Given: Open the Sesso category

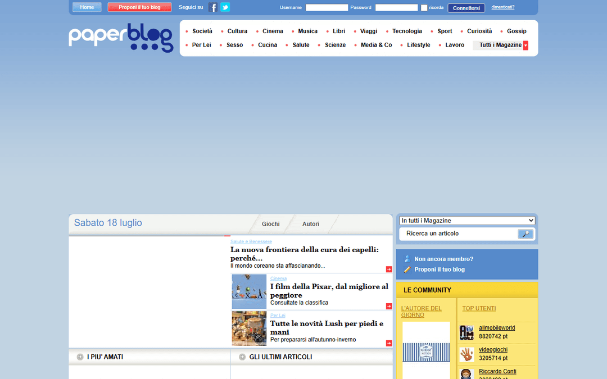Looking at the screenshot, I should (x=234, y=45).
